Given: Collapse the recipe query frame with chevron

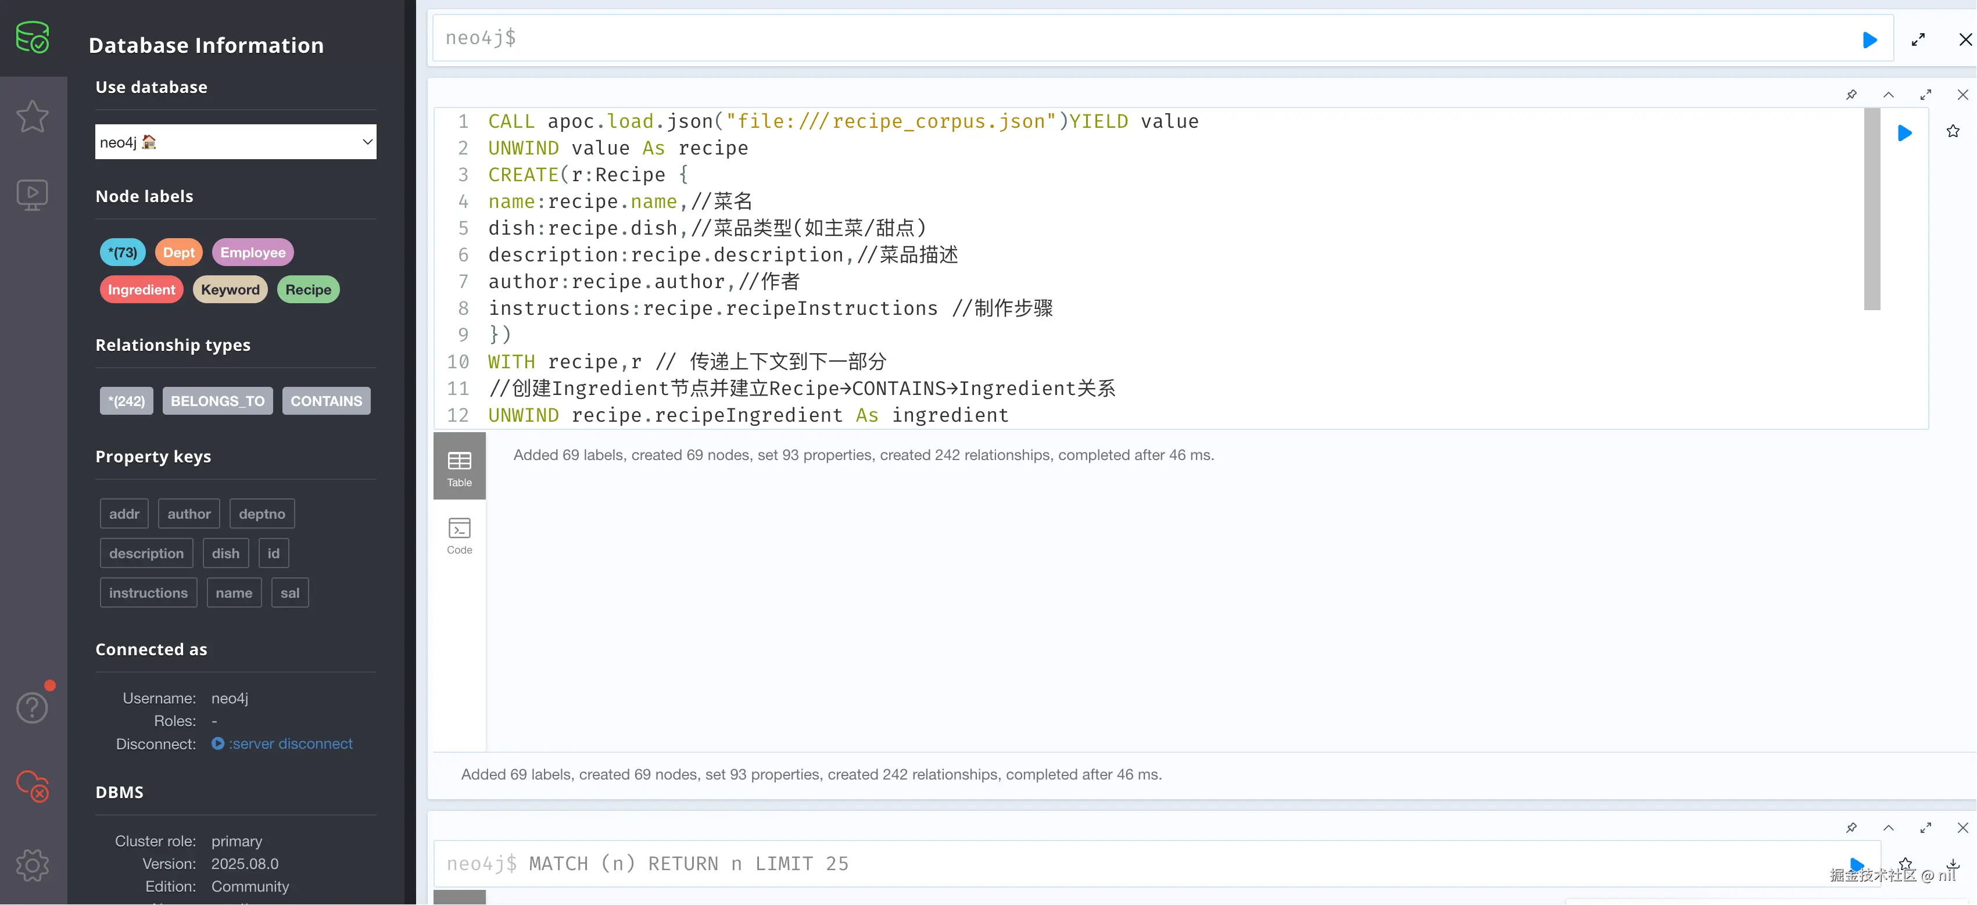Looking at the screenshot, I should [x=1888, y=95].
